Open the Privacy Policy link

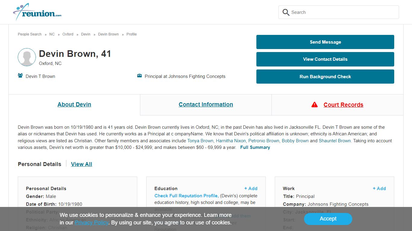[x=91, y=223]
